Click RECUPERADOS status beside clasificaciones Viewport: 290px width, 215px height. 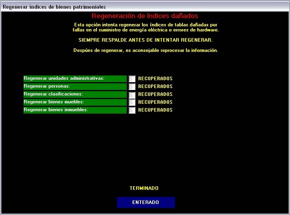pos(155,94)
